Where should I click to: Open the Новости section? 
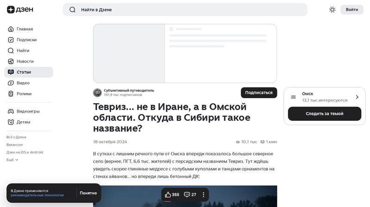pyautogui.click(x=25, y=61)
